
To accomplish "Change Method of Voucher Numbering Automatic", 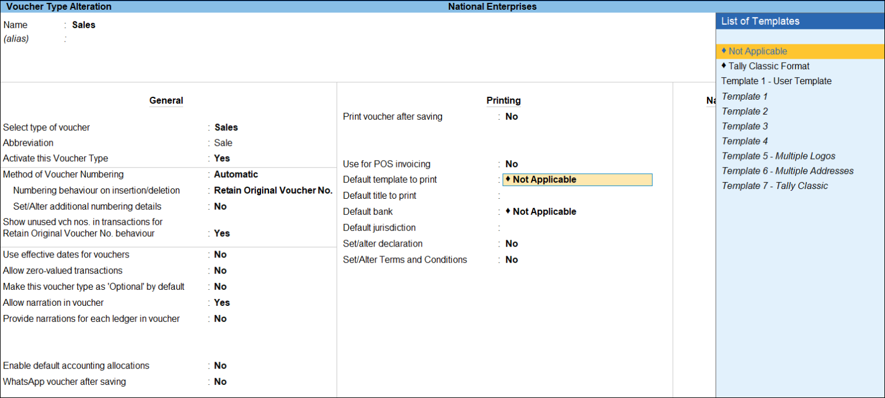I will click(236, 175).
